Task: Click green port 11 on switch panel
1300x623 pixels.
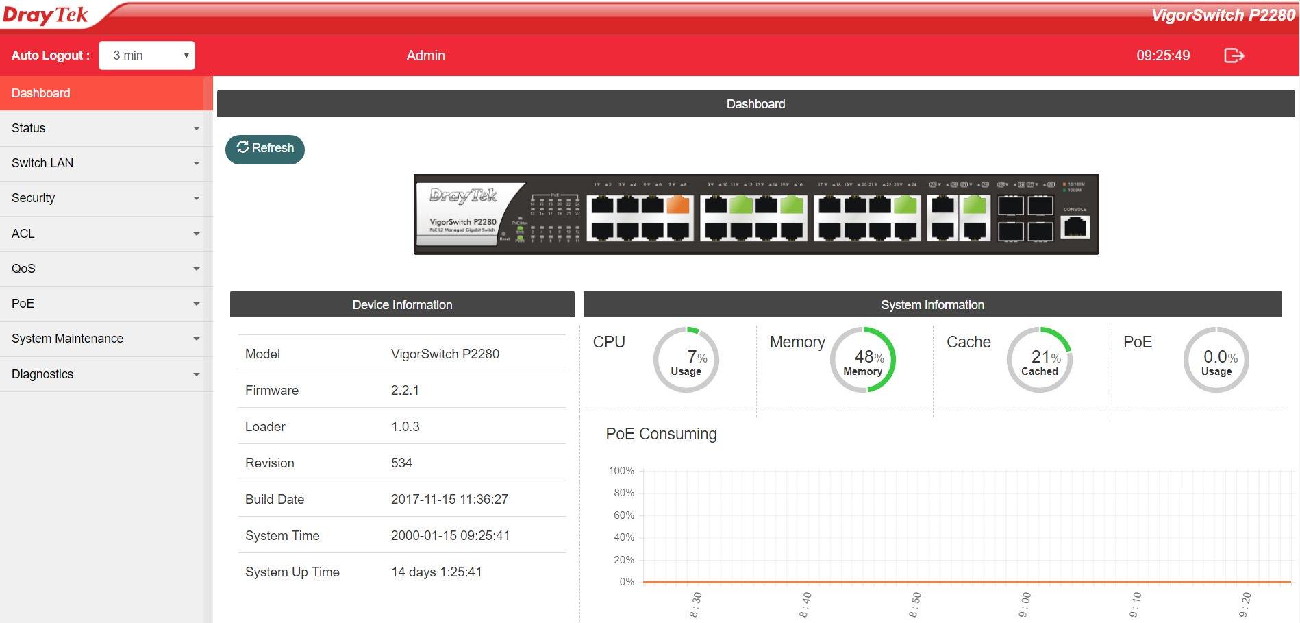Action: point(740,204)
